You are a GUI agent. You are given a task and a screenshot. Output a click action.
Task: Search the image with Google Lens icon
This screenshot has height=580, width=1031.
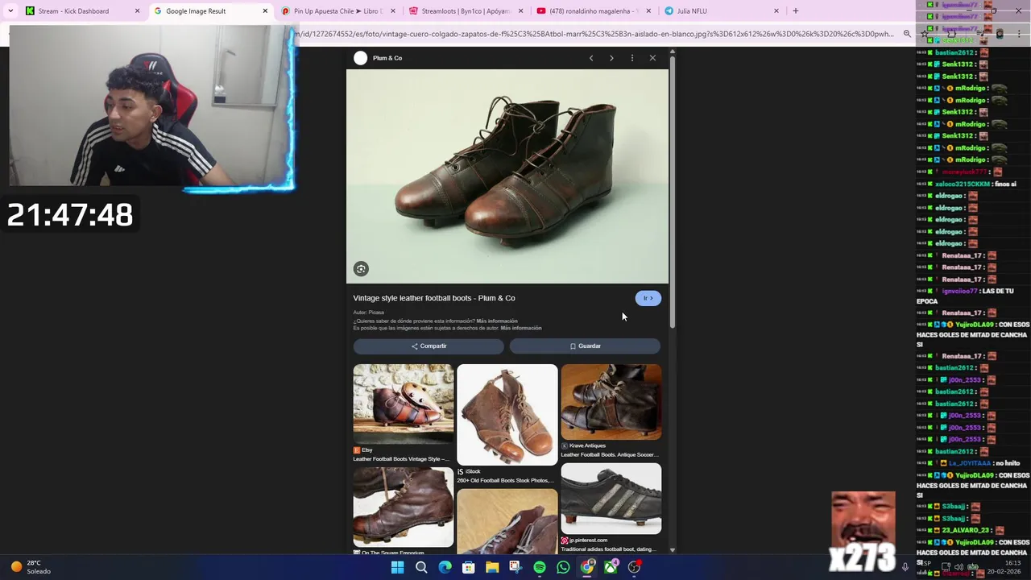pyautogui.click(x=361, y=269)
